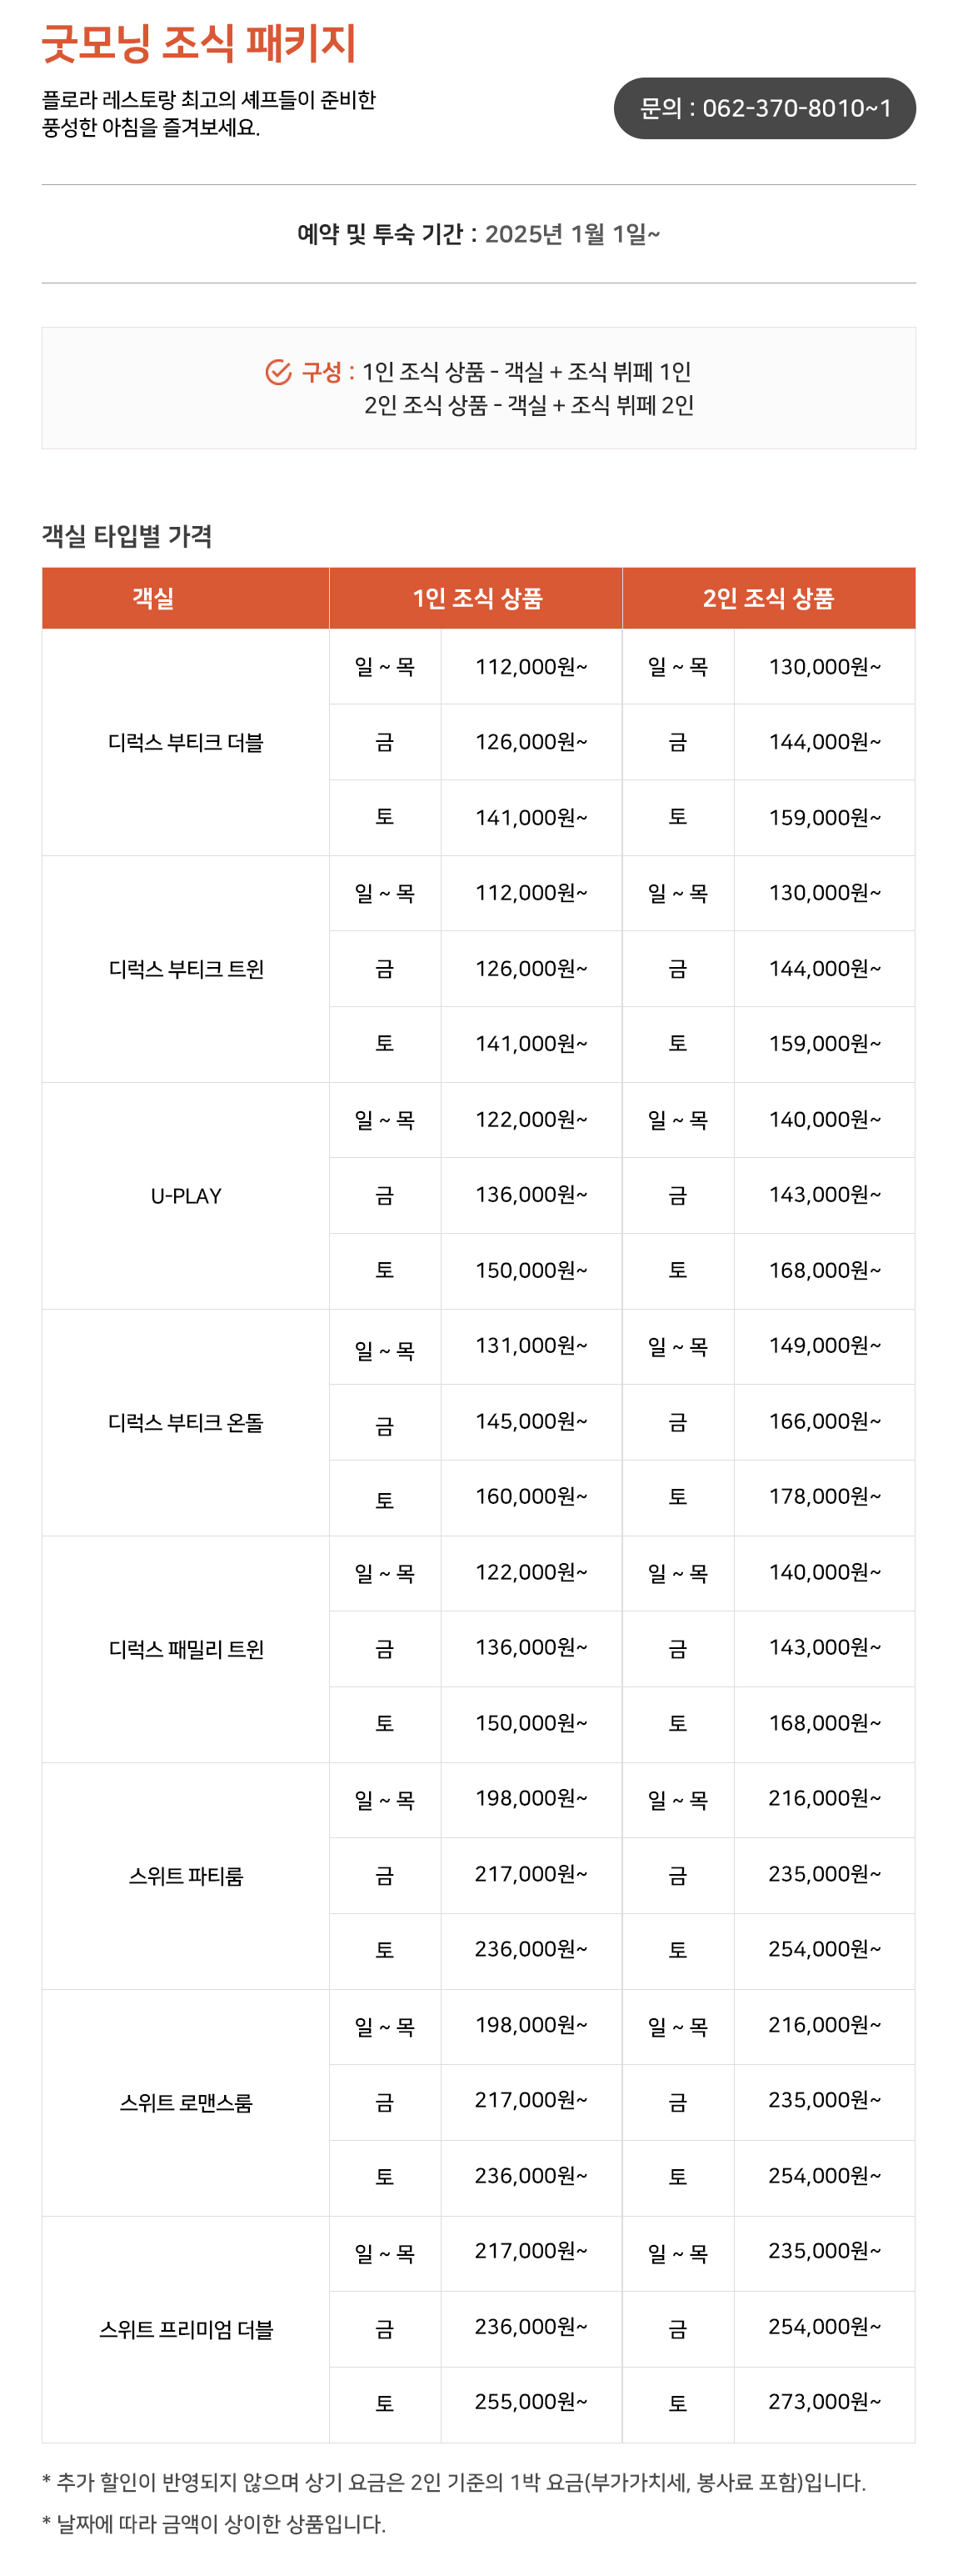Viewport: 958px width, 2576px height.
Task: Select the 스위트 프리미엄 더블 room cell
Action: [x=186, y=2330]
